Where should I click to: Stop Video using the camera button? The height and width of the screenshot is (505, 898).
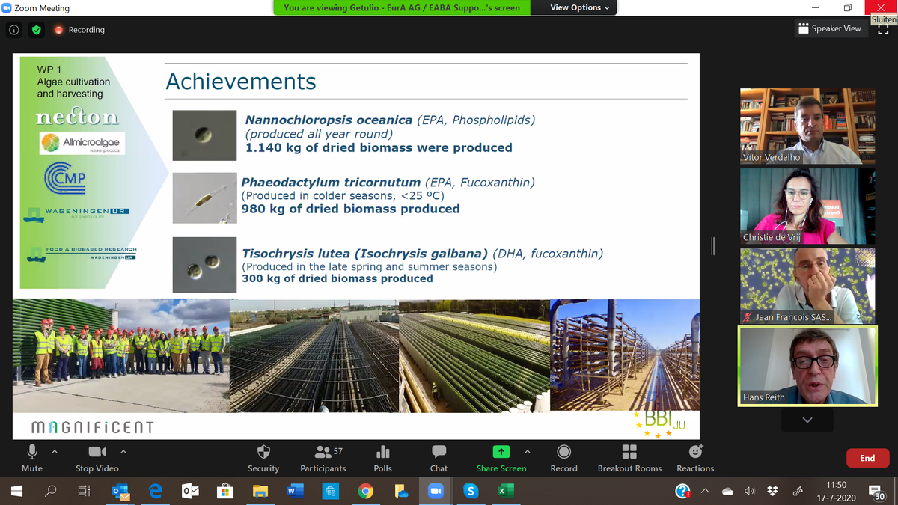pyautogui.click(x=97, y=458)
